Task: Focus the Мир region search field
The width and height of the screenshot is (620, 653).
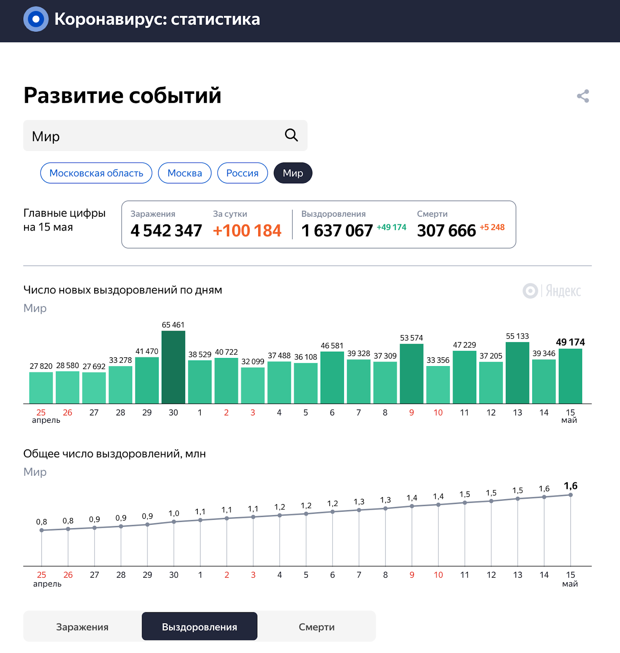Action: click(x=165, y=135)
